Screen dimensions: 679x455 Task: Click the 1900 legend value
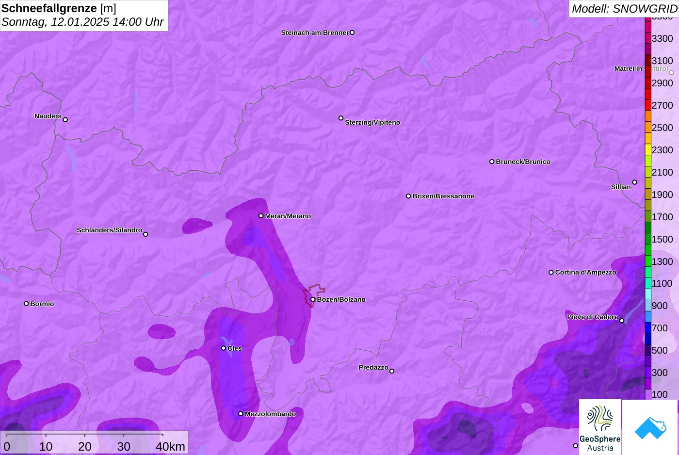pyautogui.click(x=663, y=195)
